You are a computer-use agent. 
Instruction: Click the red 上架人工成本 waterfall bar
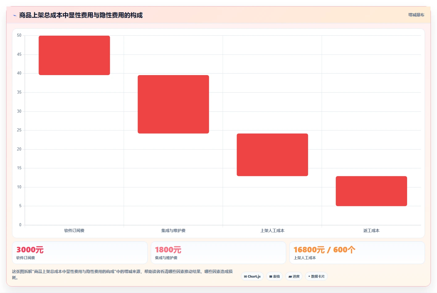[x=272, y=155]
